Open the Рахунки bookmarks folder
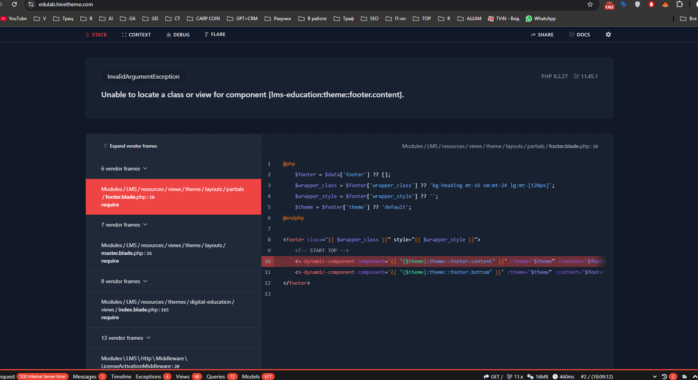Screen dimensions: 698x380 click(278, 19)
